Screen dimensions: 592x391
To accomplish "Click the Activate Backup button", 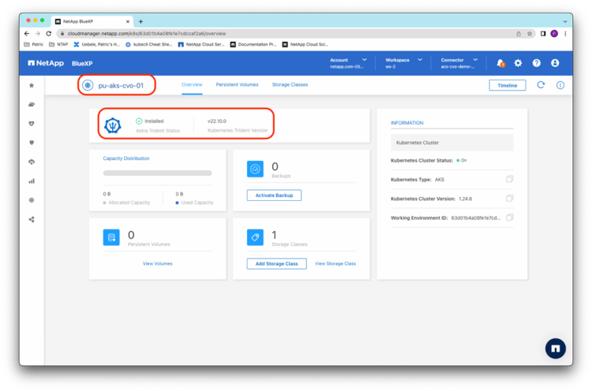I will click(274, 195).
